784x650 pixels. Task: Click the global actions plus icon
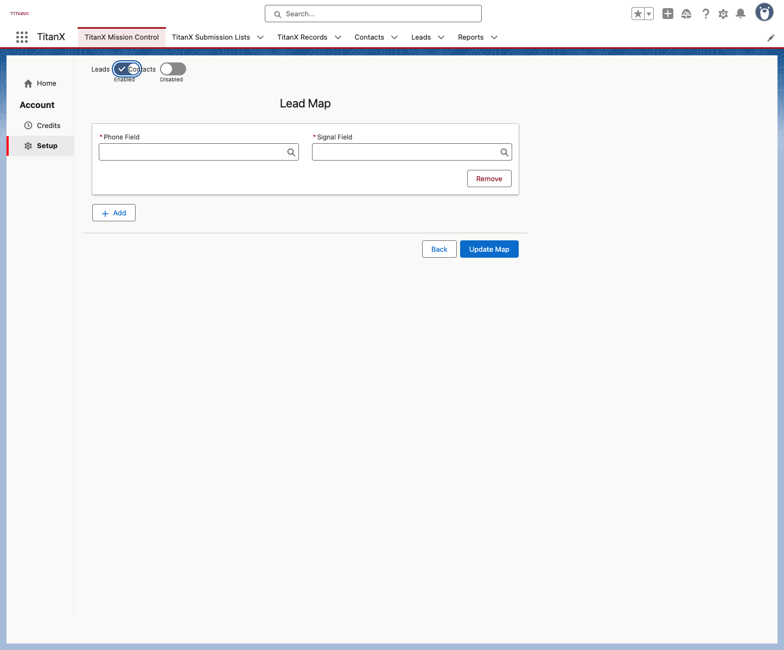668,14
